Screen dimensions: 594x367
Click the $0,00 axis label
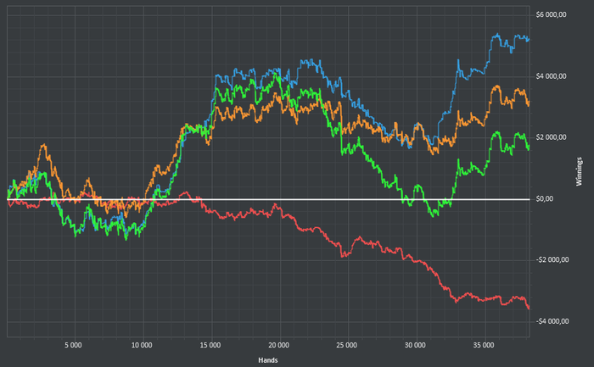545,199
